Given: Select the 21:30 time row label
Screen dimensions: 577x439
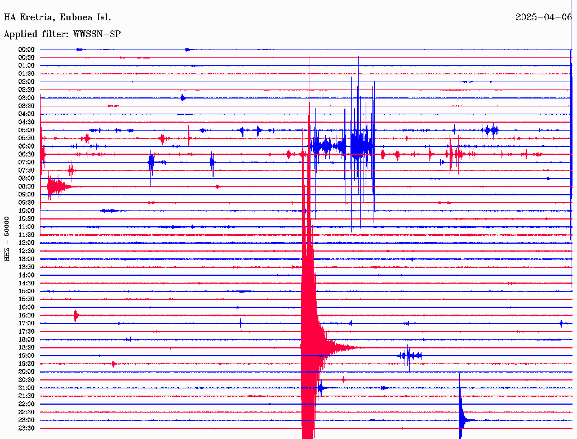Looking at the screenshot, I should point(26,396).
